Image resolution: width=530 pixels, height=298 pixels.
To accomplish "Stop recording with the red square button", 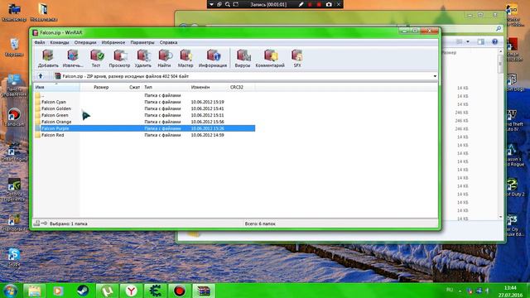I will [319, 4].
